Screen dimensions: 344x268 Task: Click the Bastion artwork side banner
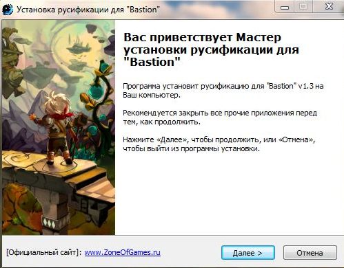point(59,127)
